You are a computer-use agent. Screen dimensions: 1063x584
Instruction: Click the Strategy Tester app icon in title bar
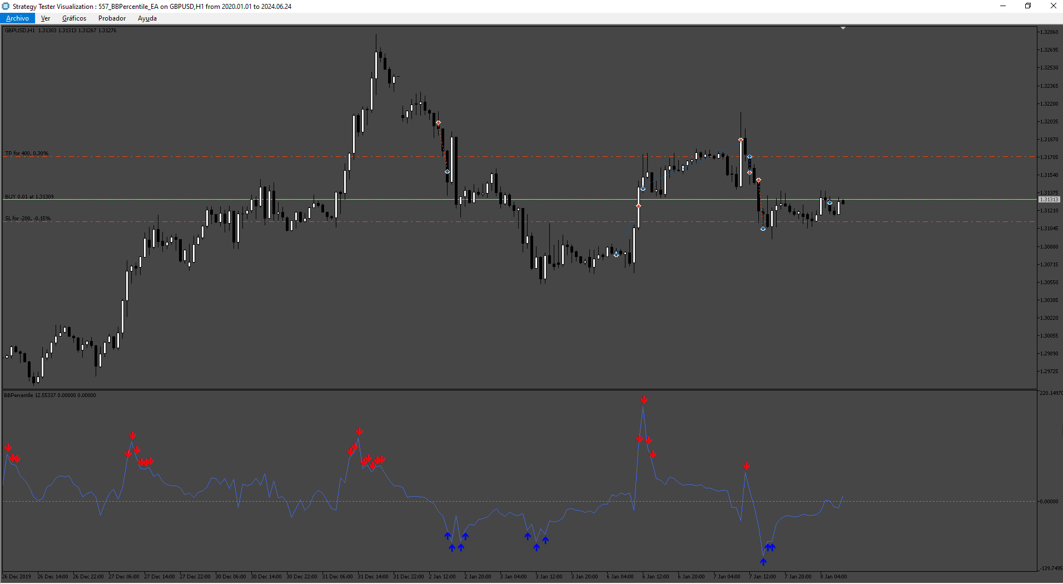point(6,6)
